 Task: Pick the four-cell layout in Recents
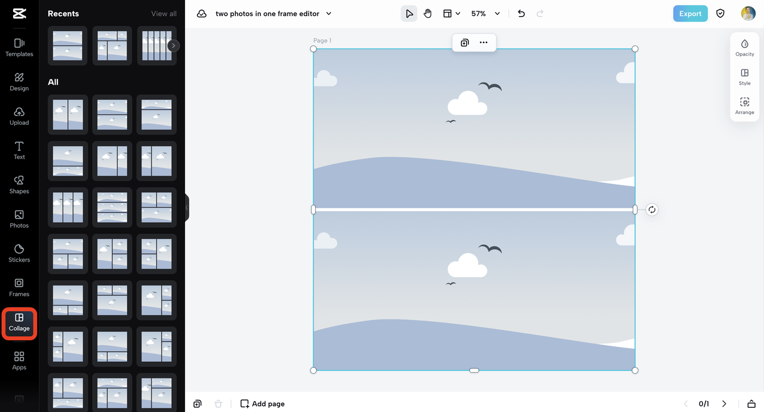[112, 45]
